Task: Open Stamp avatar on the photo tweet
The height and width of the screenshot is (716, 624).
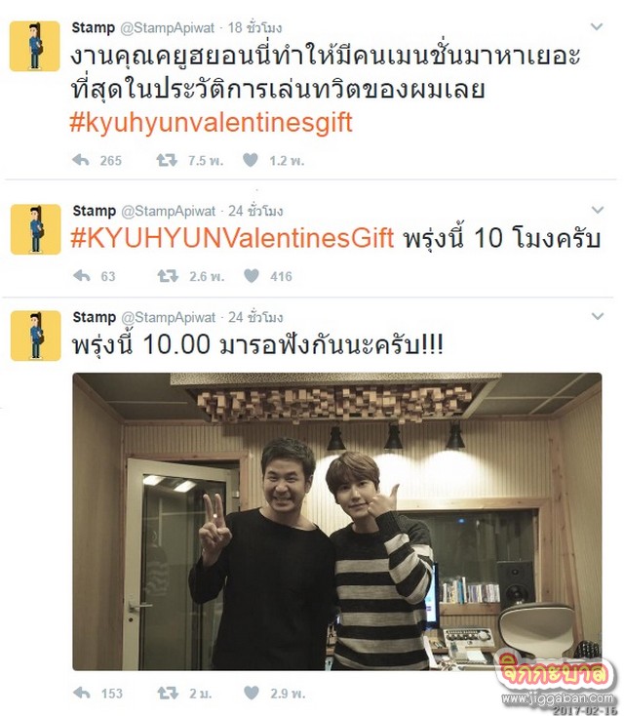Action: tap(36, 336)
